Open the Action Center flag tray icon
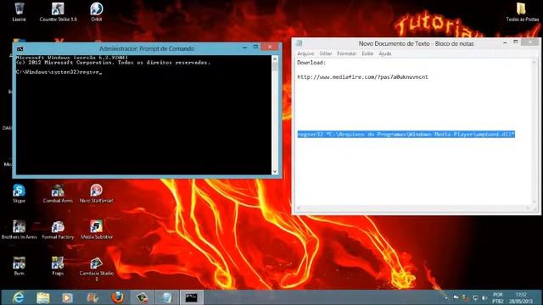Viewport: 543px width, 305px height. [x=456, y=297]
